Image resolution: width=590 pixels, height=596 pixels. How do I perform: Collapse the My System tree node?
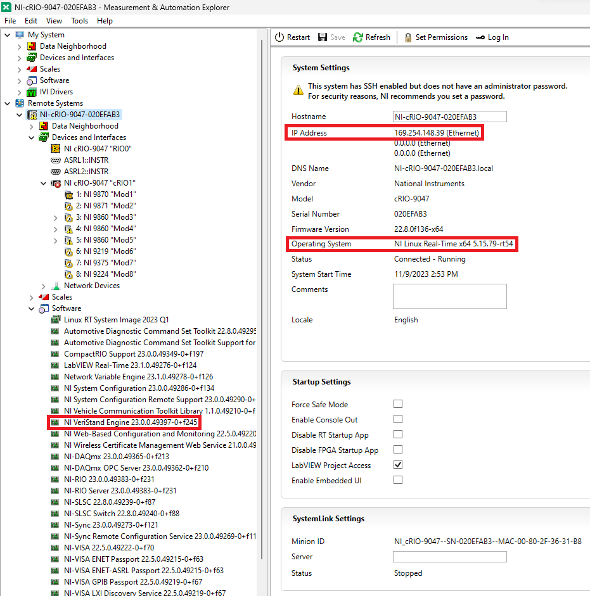(x=7, y=35)
